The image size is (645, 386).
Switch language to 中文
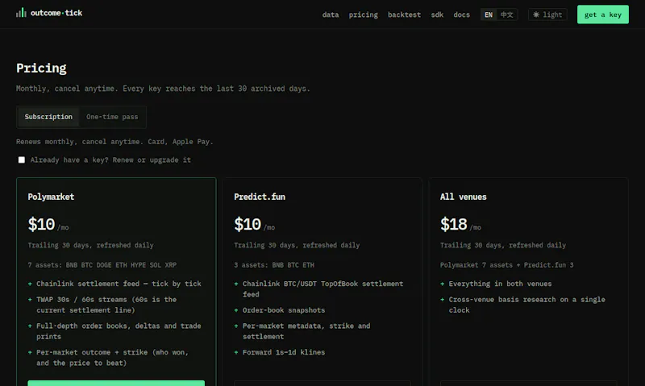click(507, 15)
